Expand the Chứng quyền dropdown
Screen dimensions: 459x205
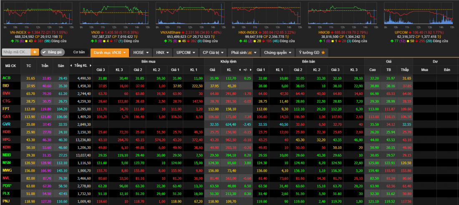(277, 52)
